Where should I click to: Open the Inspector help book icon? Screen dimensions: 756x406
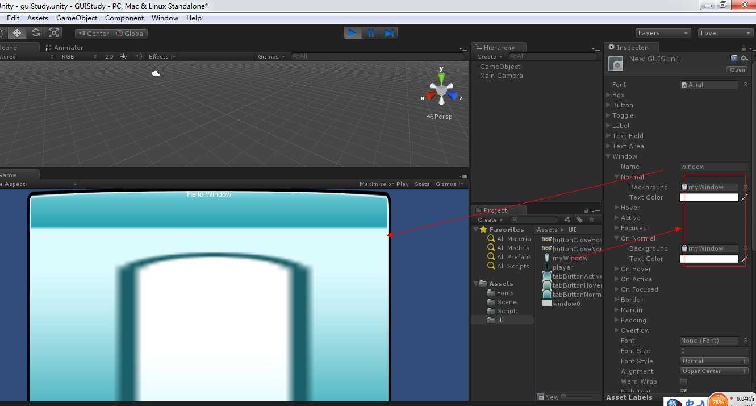(x=734, y=58)
